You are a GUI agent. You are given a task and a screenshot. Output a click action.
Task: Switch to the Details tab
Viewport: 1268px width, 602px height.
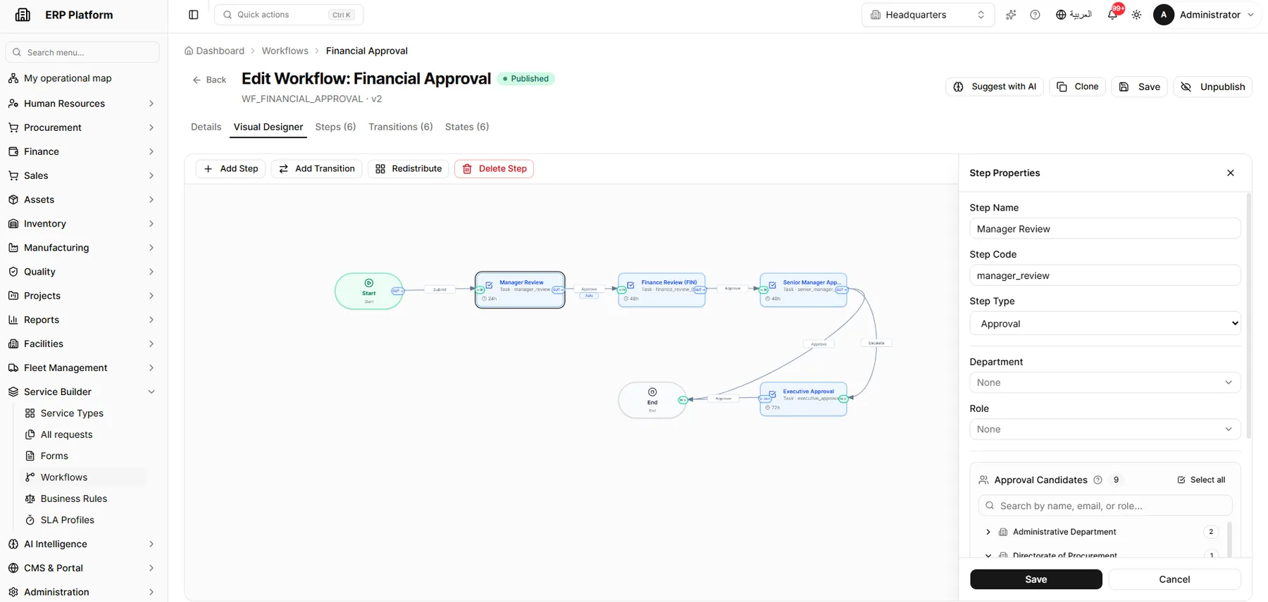(x=206, y=127)
